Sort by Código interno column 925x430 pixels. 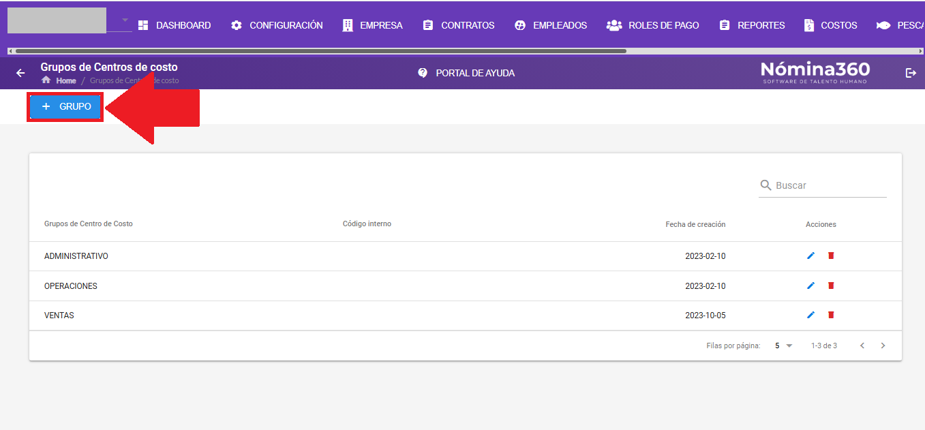click(x=367, y=224)
